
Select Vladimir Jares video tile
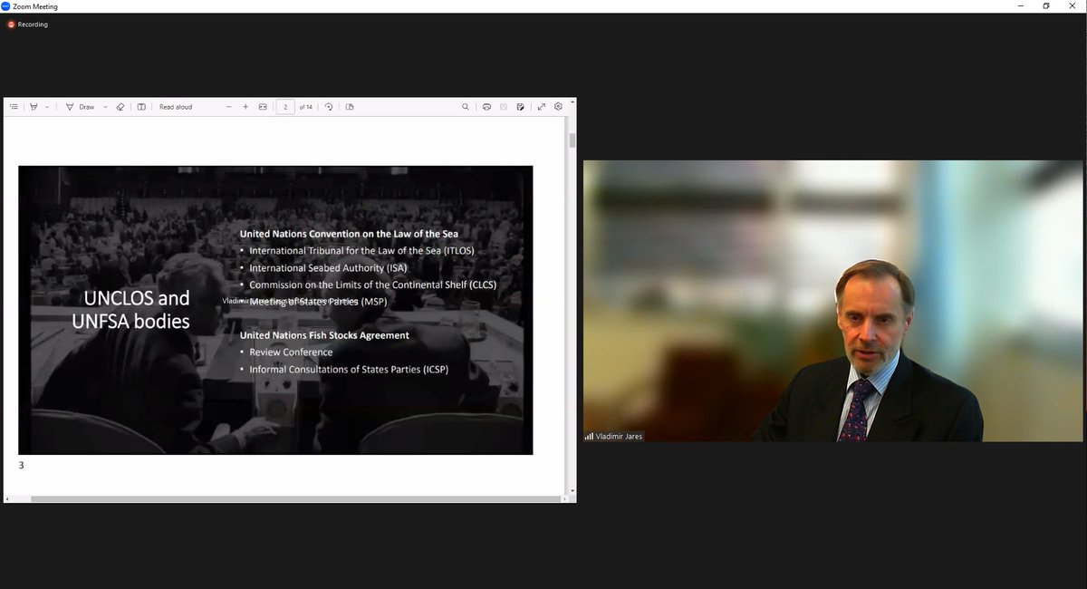pos(832,301)
